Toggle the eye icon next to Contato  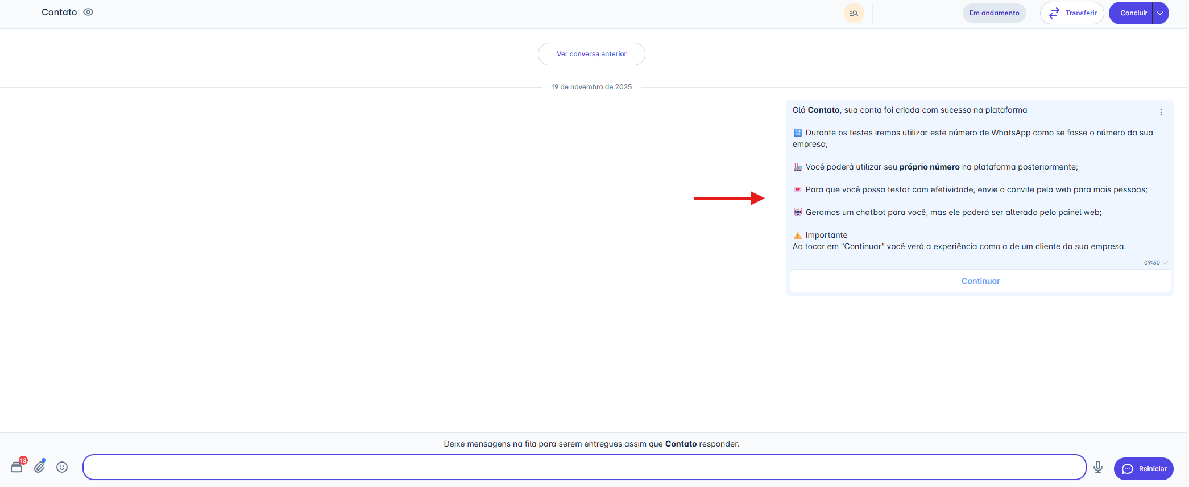88,12
